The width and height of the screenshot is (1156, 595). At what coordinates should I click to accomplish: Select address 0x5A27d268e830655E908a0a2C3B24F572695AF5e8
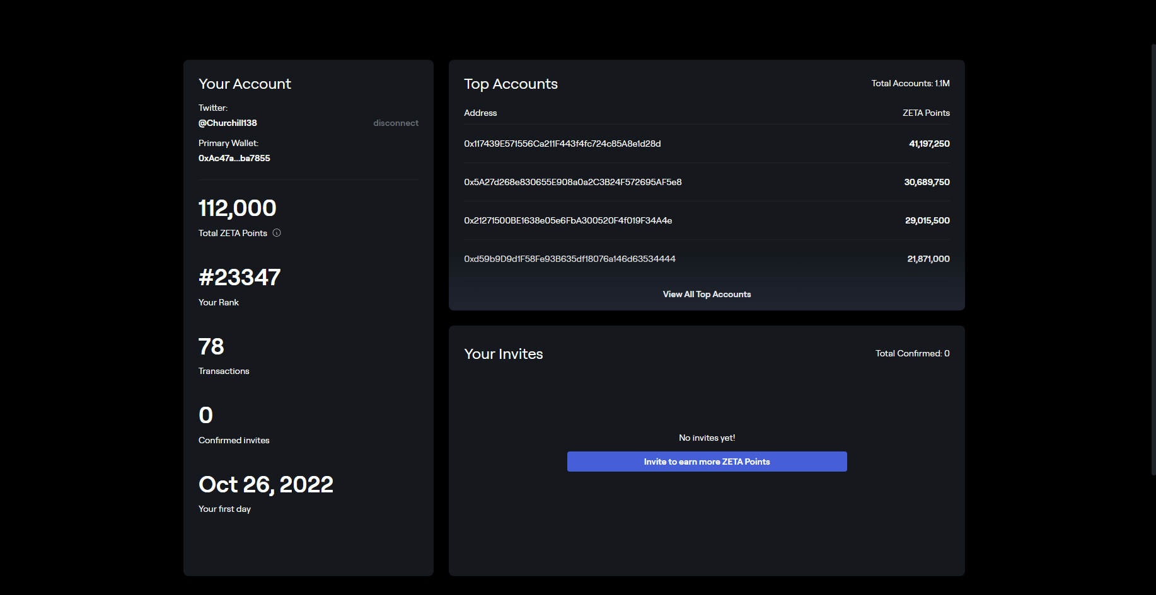coord(572,182)
